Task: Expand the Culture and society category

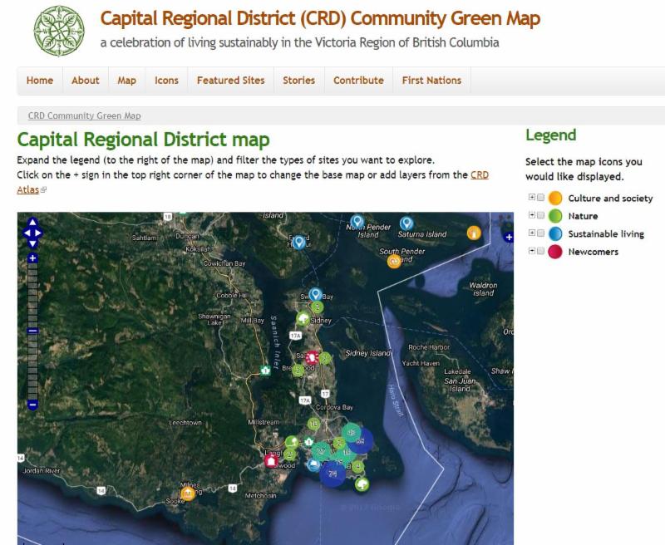Action: (531, 198)
